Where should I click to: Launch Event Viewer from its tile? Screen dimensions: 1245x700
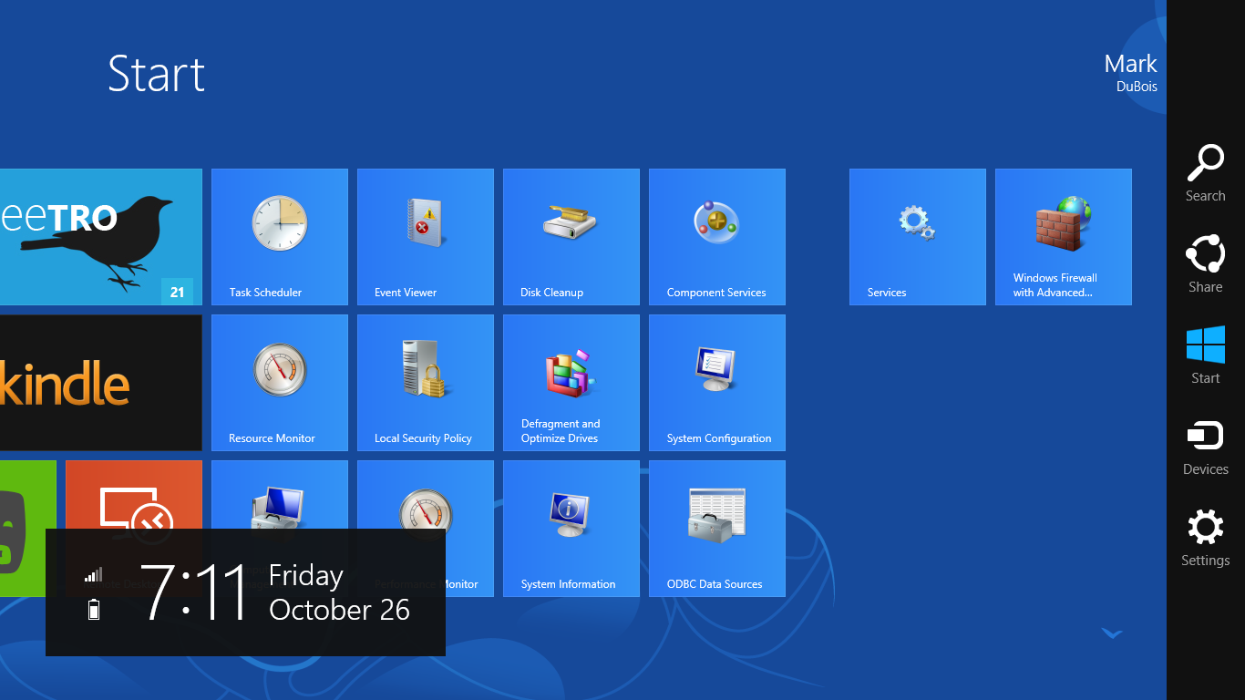(x=426, y=237)
